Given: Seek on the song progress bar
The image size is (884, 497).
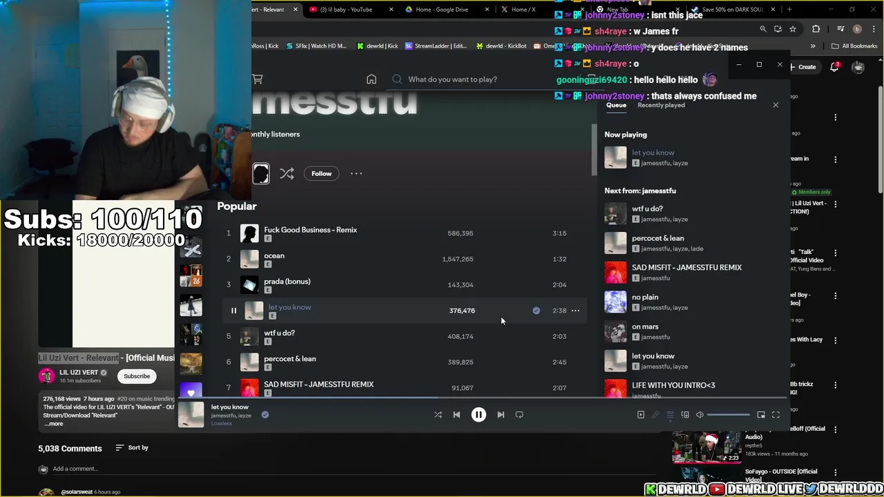Looking at the screenshot, I should pos(482,398).
